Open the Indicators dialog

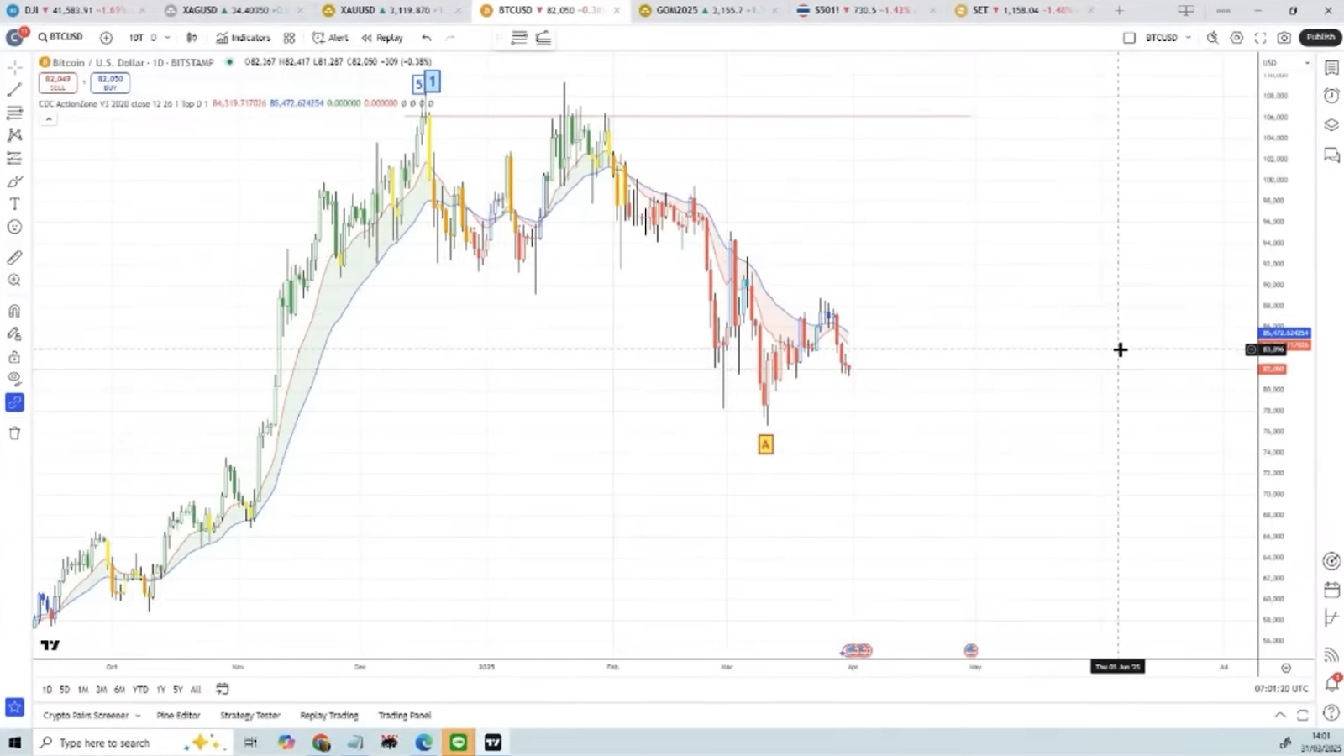[x=244, y=38]
